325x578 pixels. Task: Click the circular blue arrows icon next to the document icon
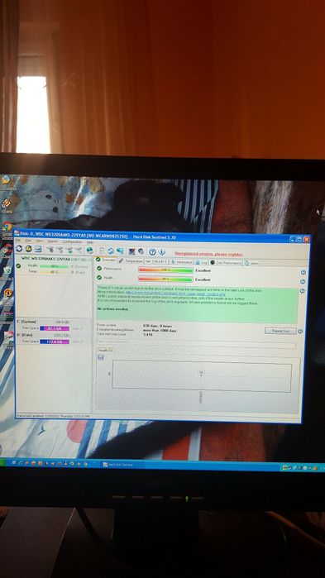111,251
